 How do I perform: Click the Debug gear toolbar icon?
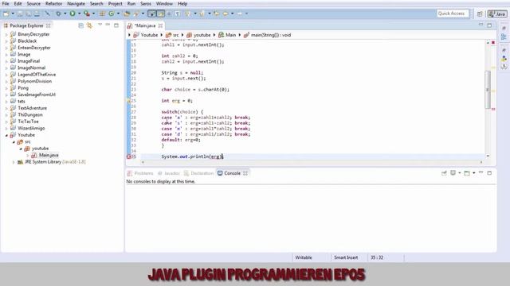[58, 14]
